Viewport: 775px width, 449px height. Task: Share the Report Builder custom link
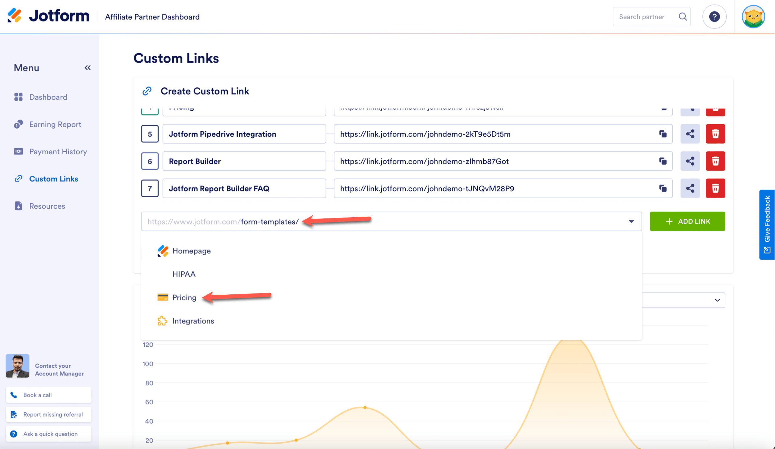(x=690, y=161)
